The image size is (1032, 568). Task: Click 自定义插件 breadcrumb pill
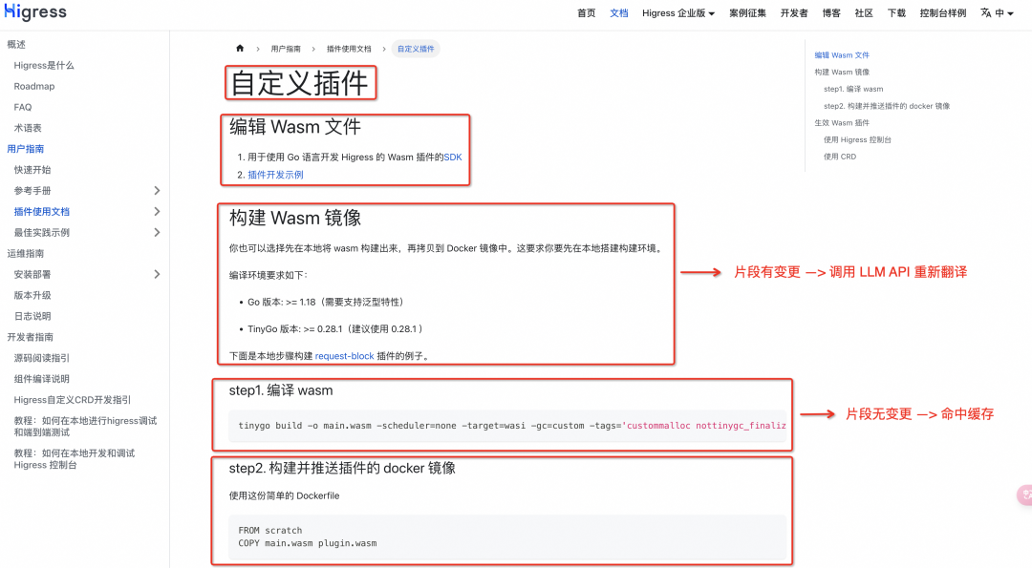click(x=416, y=49)
